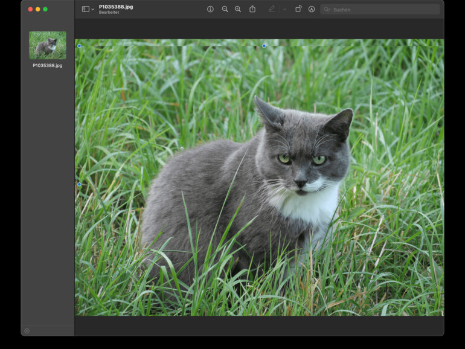The height and width of the screenshot is (349, 465).
Task: Click the P1035388.jpg window title
Action: click(x=116, y=7)
